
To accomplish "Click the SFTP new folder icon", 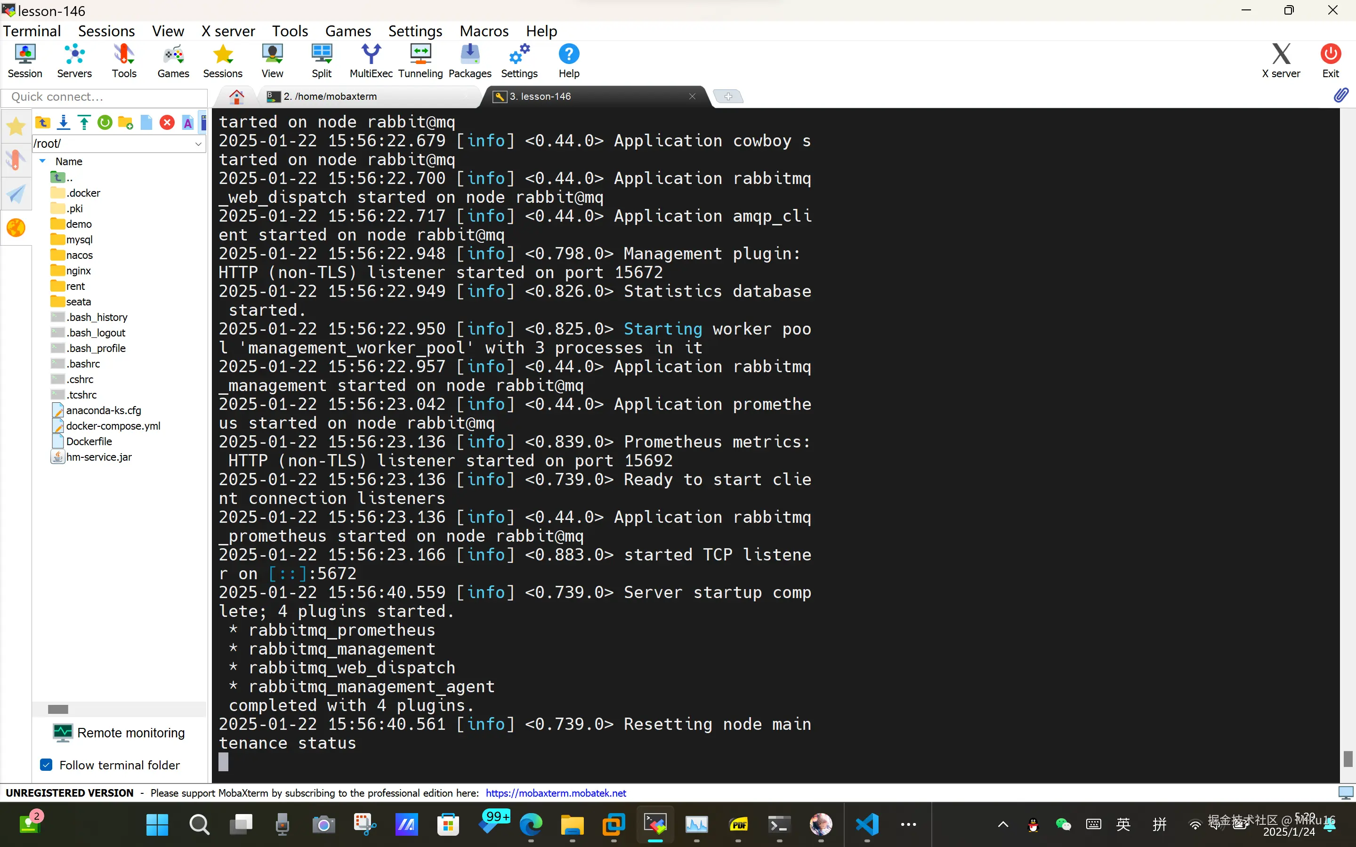I will click(126, 123).
